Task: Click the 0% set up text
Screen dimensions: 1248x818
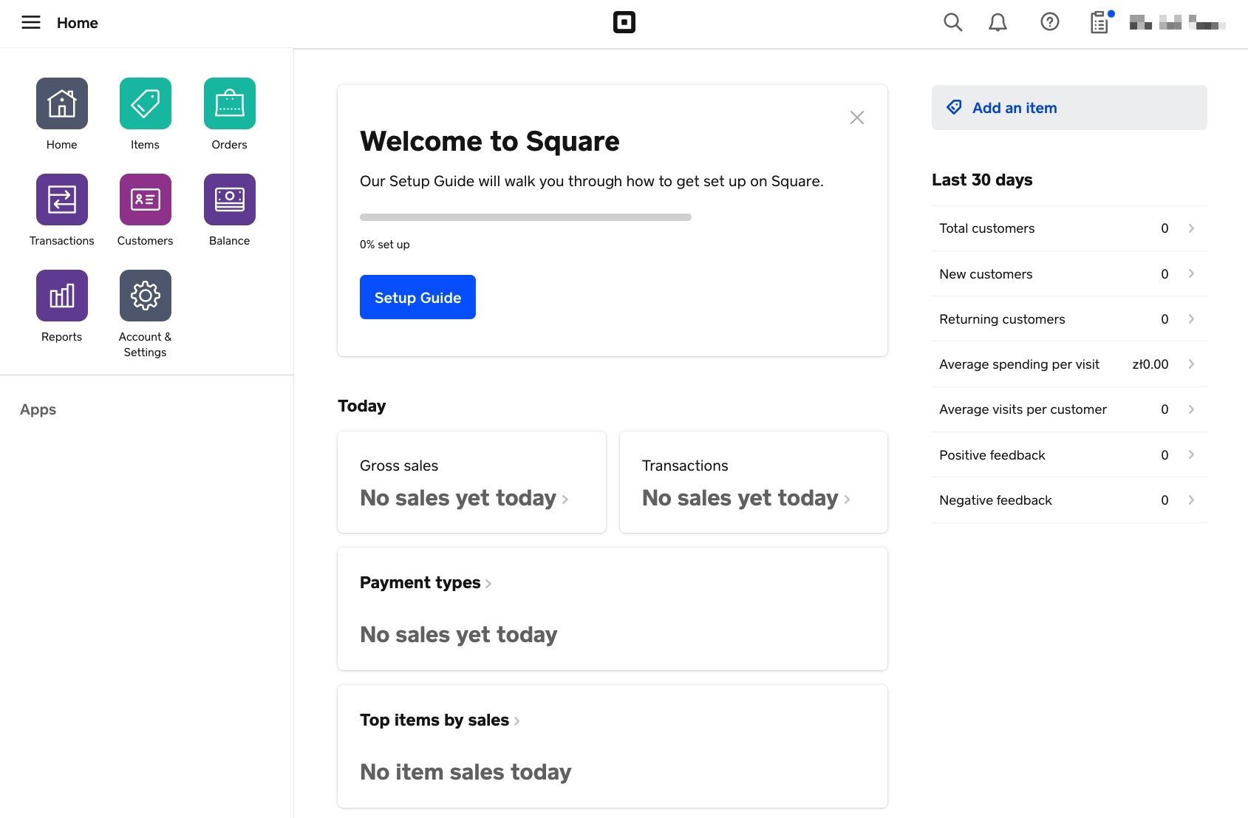Action: 384,245
